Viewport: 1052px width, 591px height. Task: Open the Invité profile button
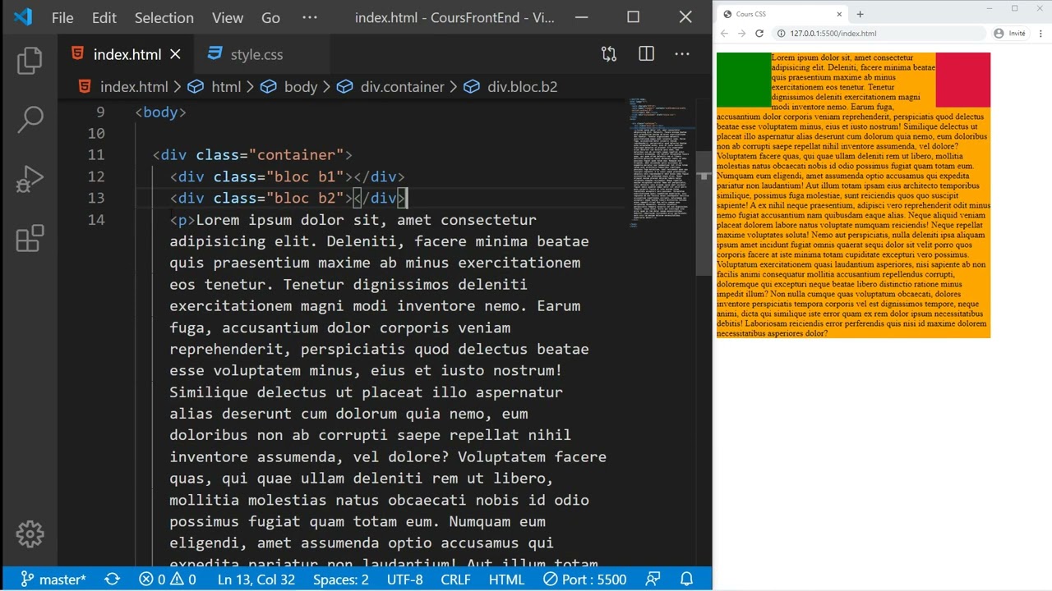click(1010, 34)
